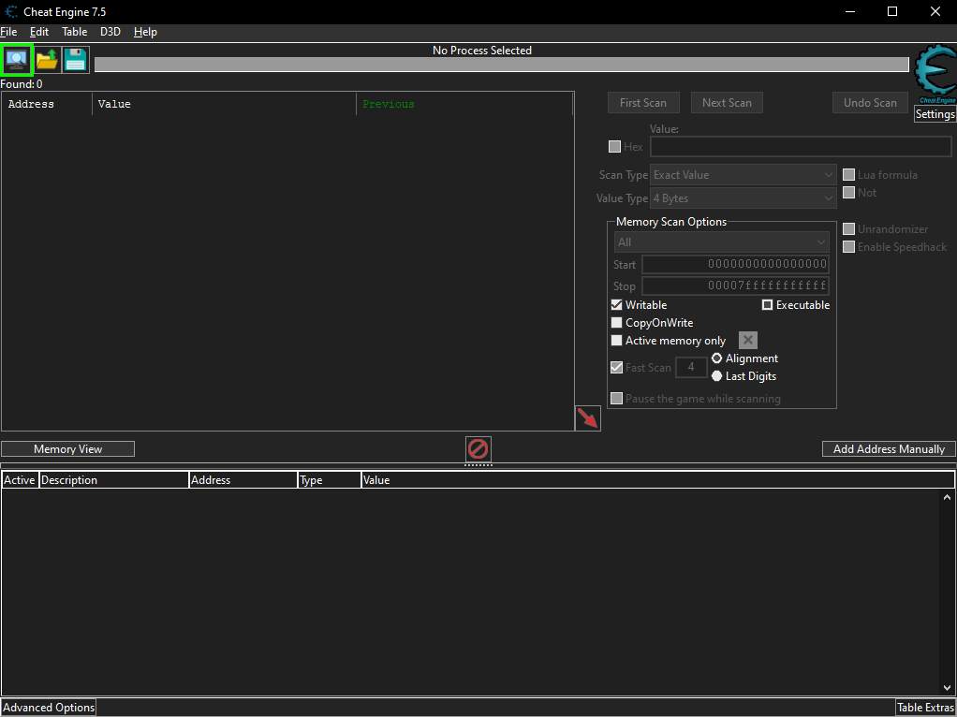957x717 pixels.
Task: Open the Scan Type dropdown
Action: tap(743, 175)
